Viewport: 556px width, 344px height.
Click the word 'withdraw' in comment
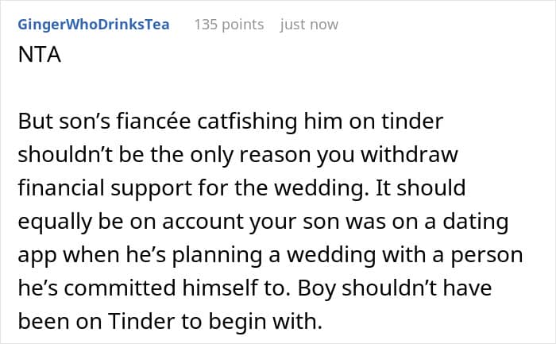click(410, 155)
